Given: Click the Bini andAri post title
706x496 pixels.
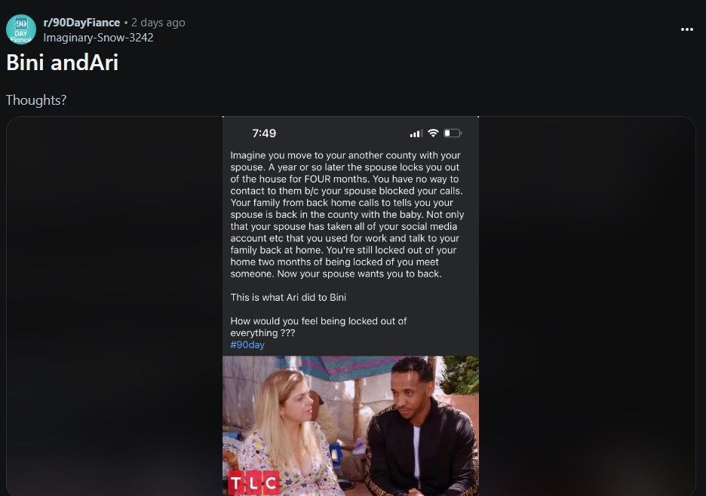Looking at the screenshot, I should (62, 62).
